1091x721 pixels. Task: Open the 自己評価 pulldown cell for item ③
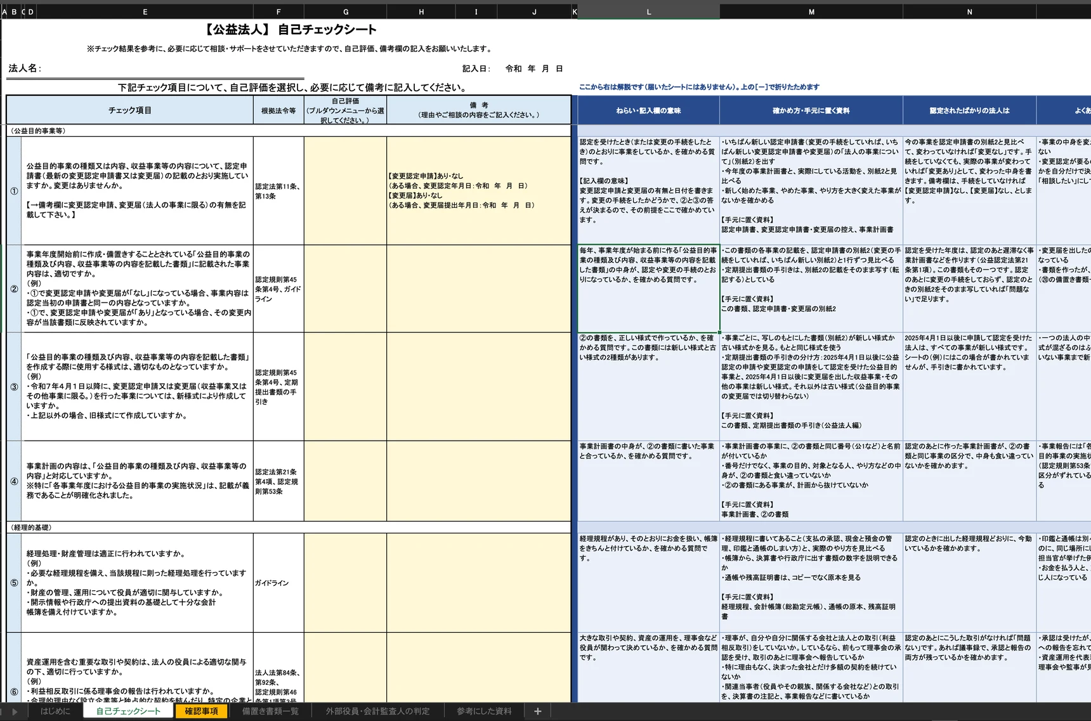click(x=346, y=387)
